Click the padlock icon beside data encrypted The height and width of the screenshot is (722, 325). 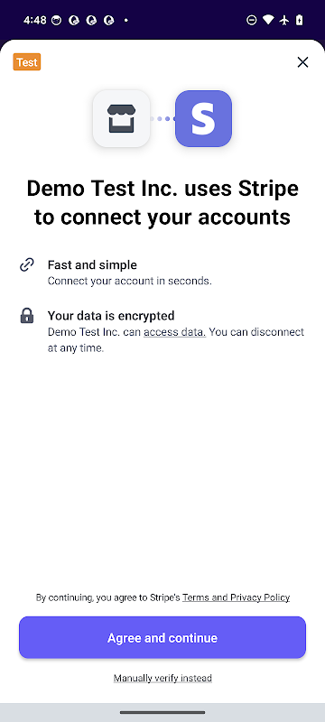pos(27,316)
